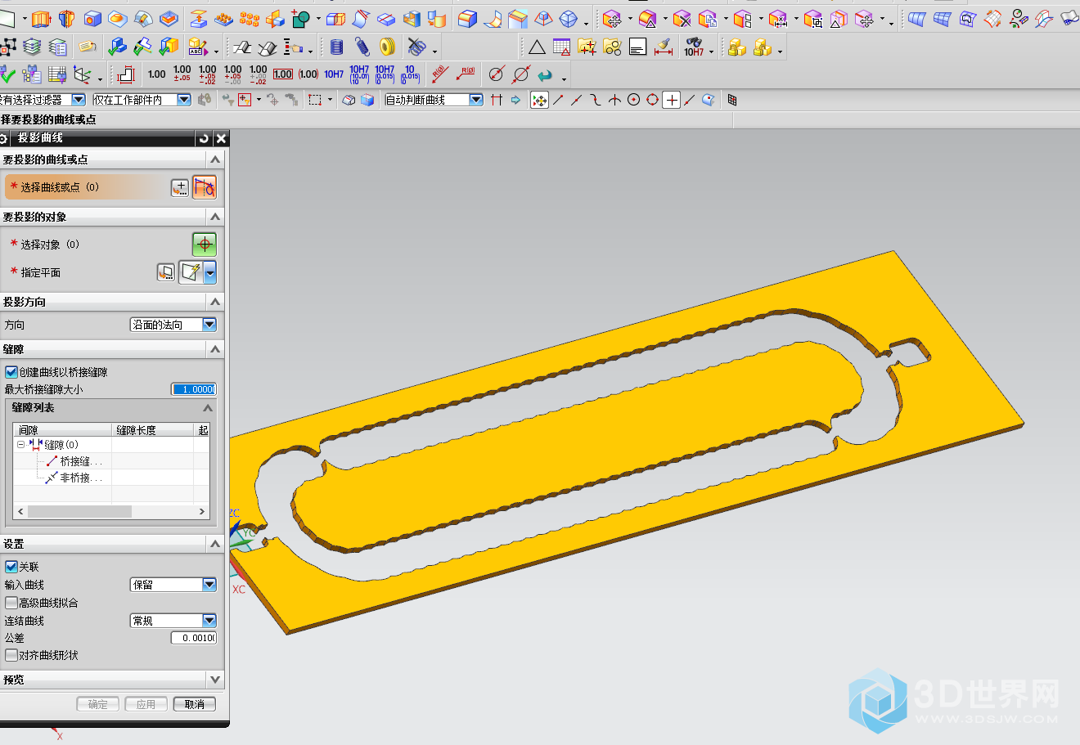The height and width of the screenshot is (745, 1080).
Task: Click the gap list horizontal scrollbar
Action: coord(79,511)
